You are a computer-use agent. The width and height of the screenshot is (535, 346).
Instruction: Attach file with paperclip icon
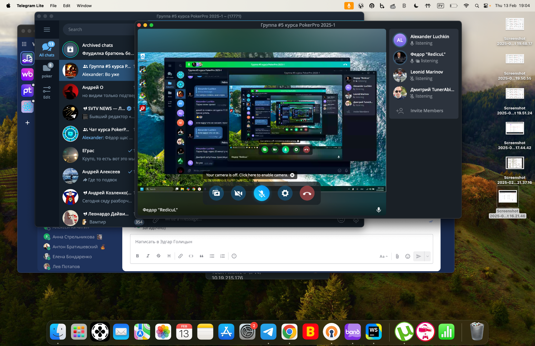point(397,256)
